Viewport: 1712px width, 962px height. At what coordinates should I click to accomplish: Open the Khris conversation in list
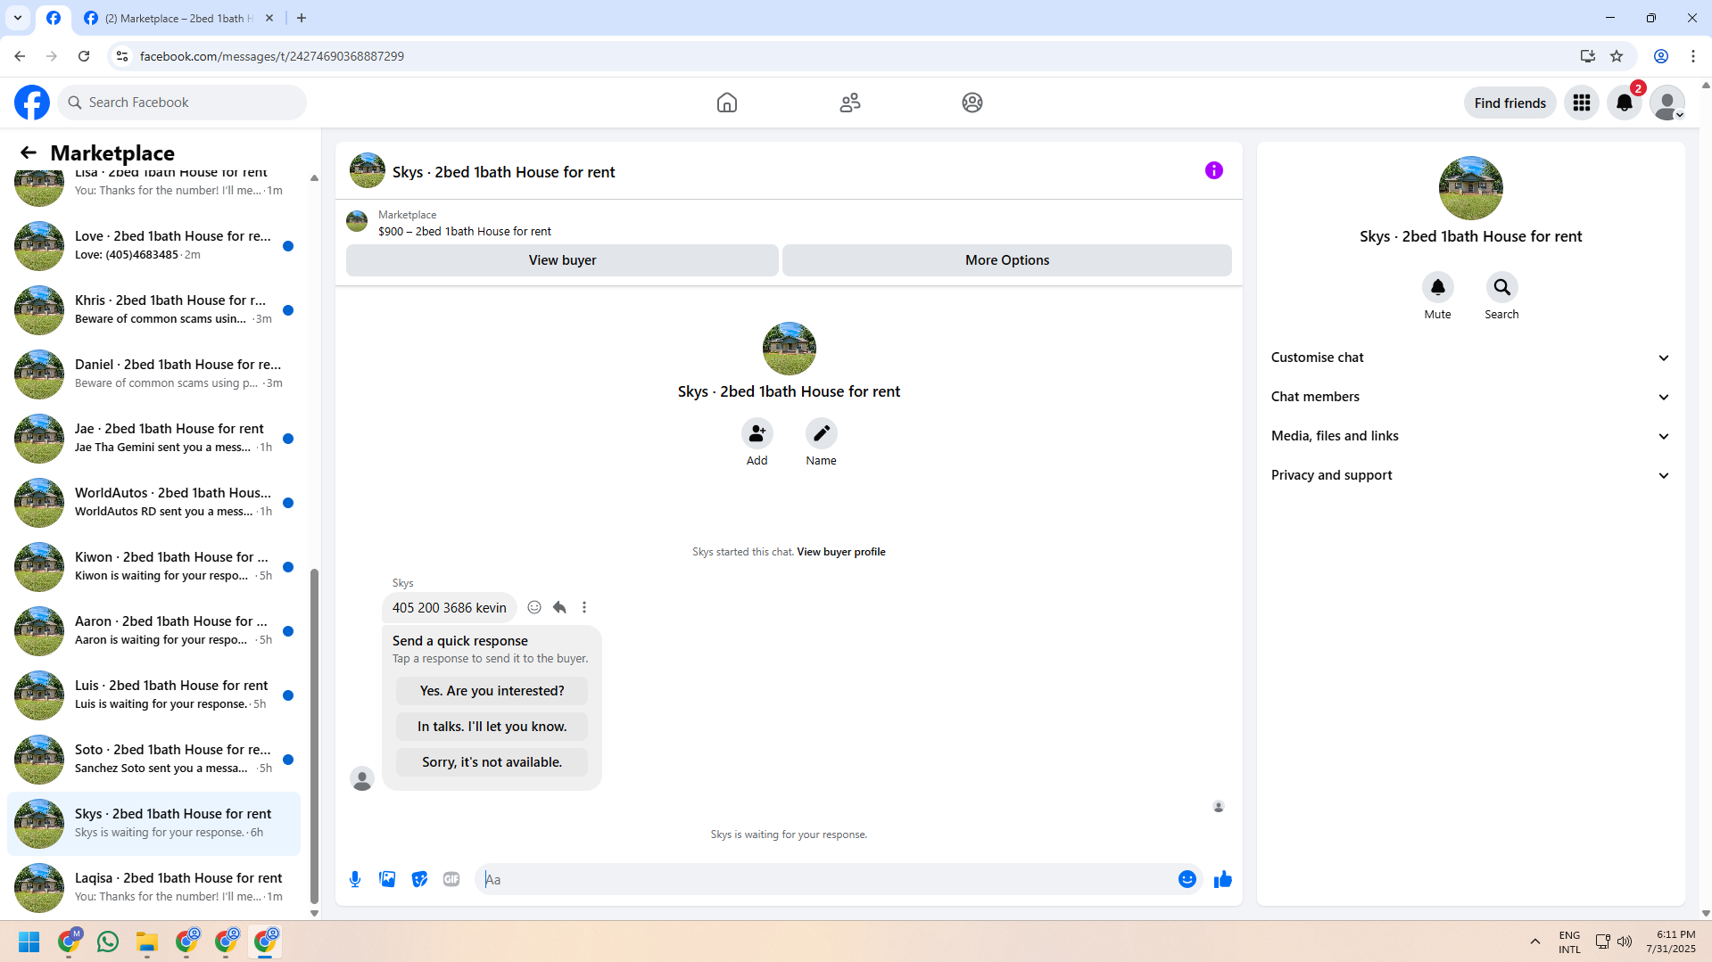pos(153,309)
